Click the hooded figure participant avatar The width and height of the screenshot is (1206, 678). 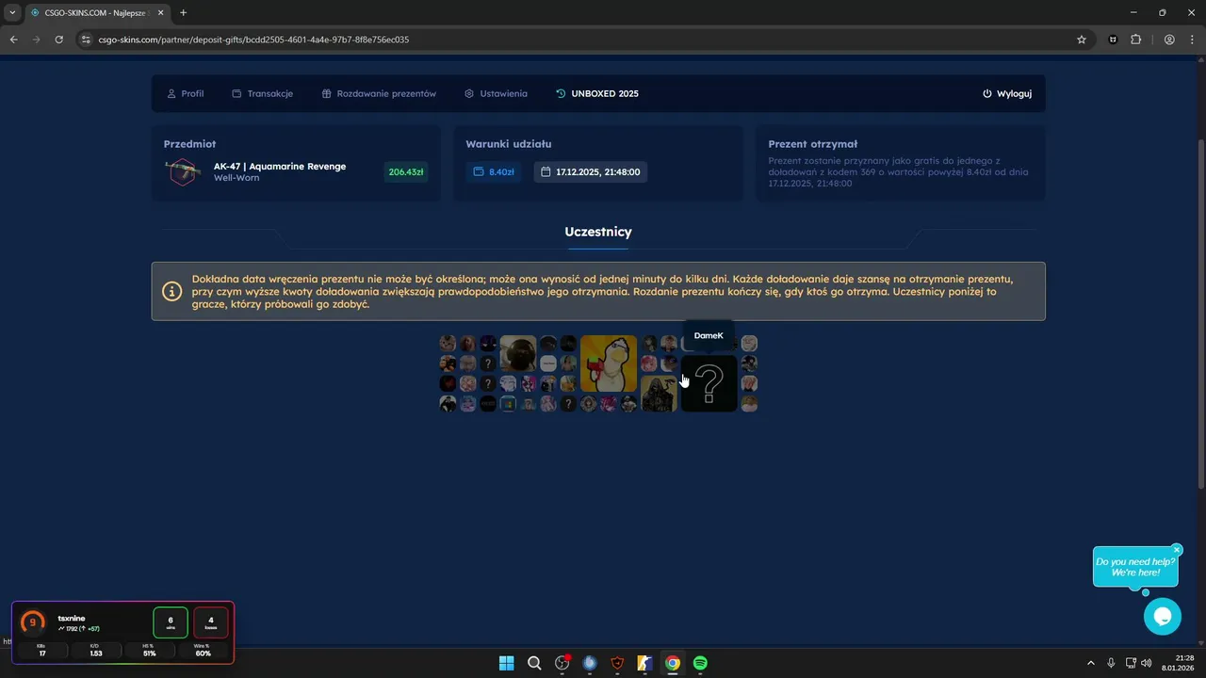(659, 394)
